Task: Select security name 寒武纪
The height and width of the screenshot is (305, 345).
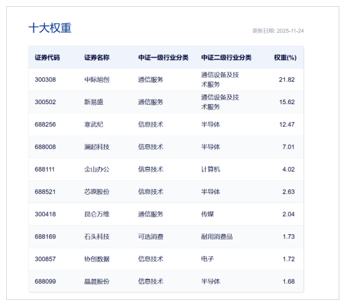Action: click(x=93, y=124)
